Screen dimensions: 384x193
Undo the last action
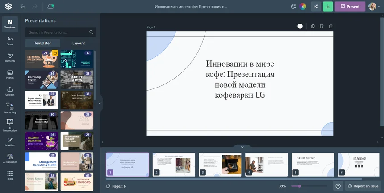pyautogui.click(x=23, y=7)
